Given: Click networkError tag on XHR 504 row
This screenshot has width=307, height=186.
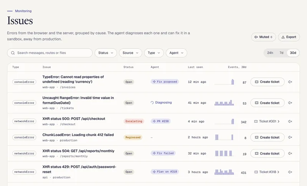Looking at the screenshot, I should (x=24, y=153).
